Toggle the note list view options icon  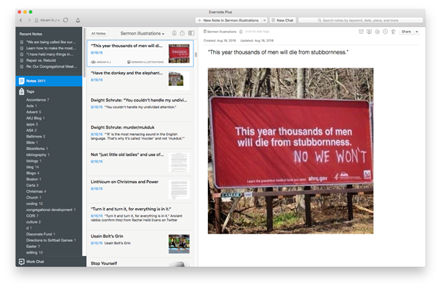191,33
